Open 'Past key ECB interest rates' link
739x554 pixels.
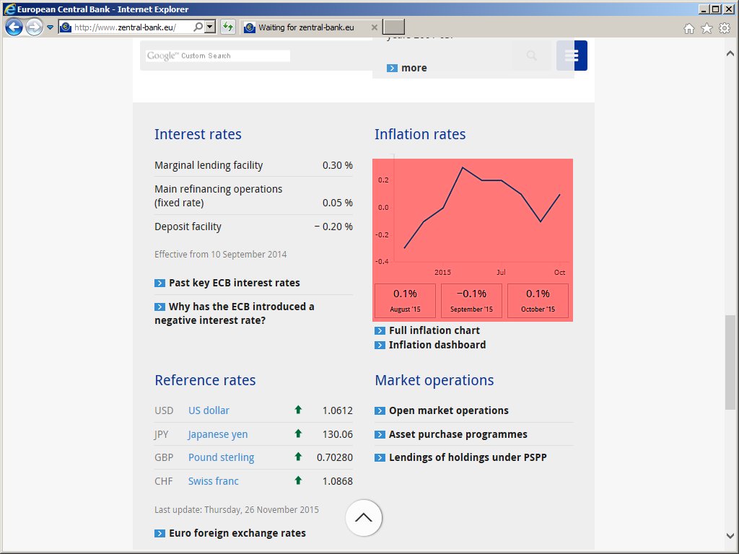234,283
